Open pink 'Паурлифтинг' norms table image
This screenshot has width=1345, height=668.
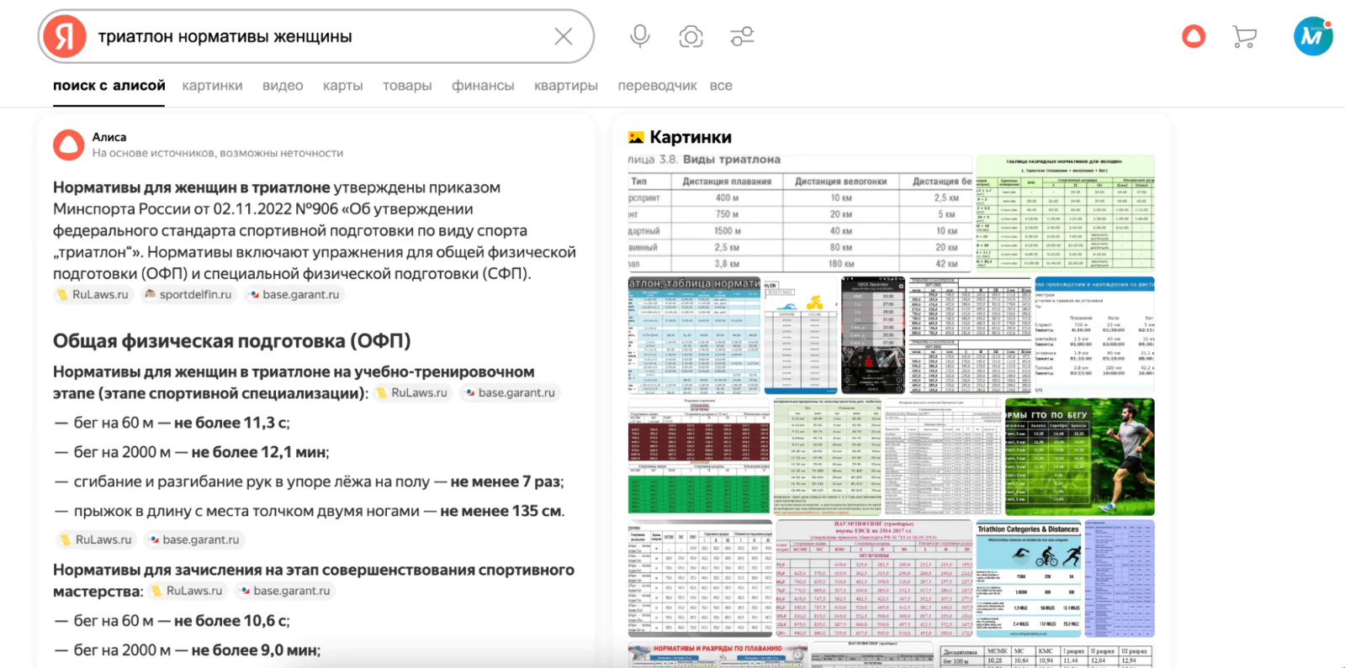[x=874, y=578]
